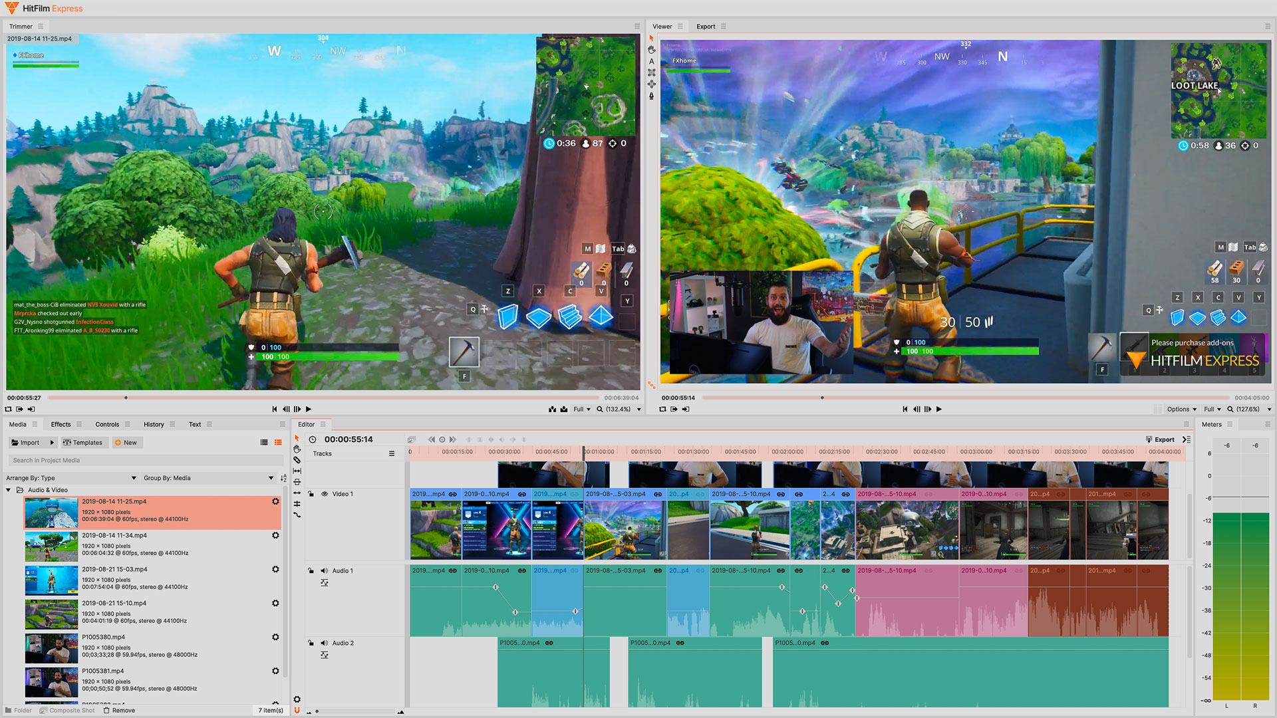Switch to the History tab
The width and height of the screenshot is (1277, 718).
154,424
